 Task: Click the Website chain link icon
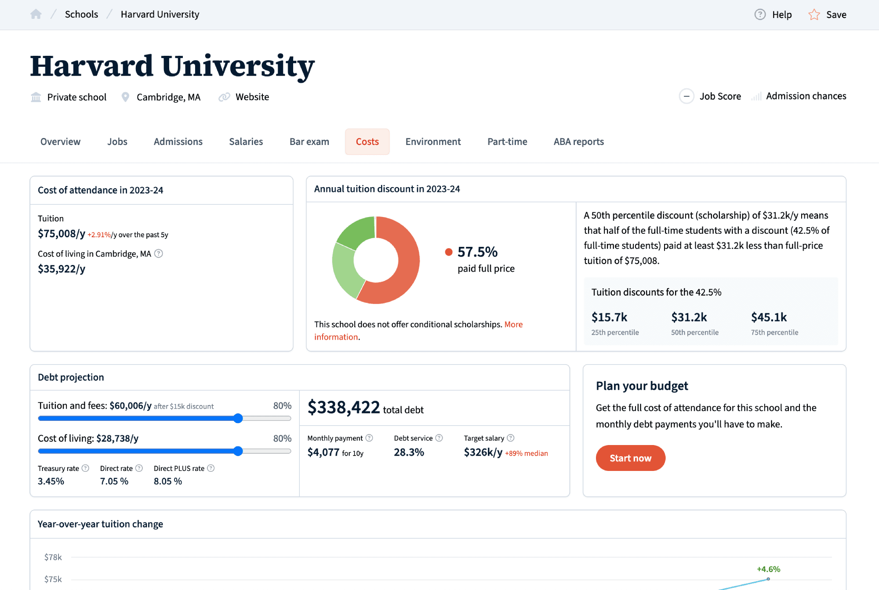click(x=224, y=97)
